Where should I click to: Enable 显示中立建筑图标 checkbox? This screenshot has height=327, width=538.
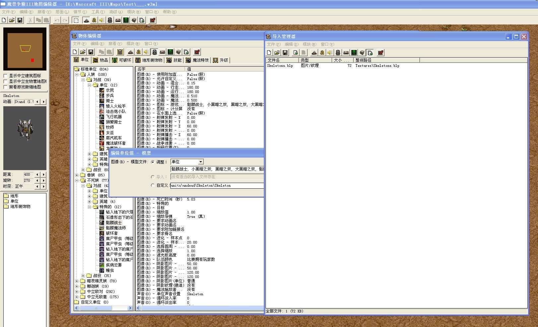coord(5,76)
